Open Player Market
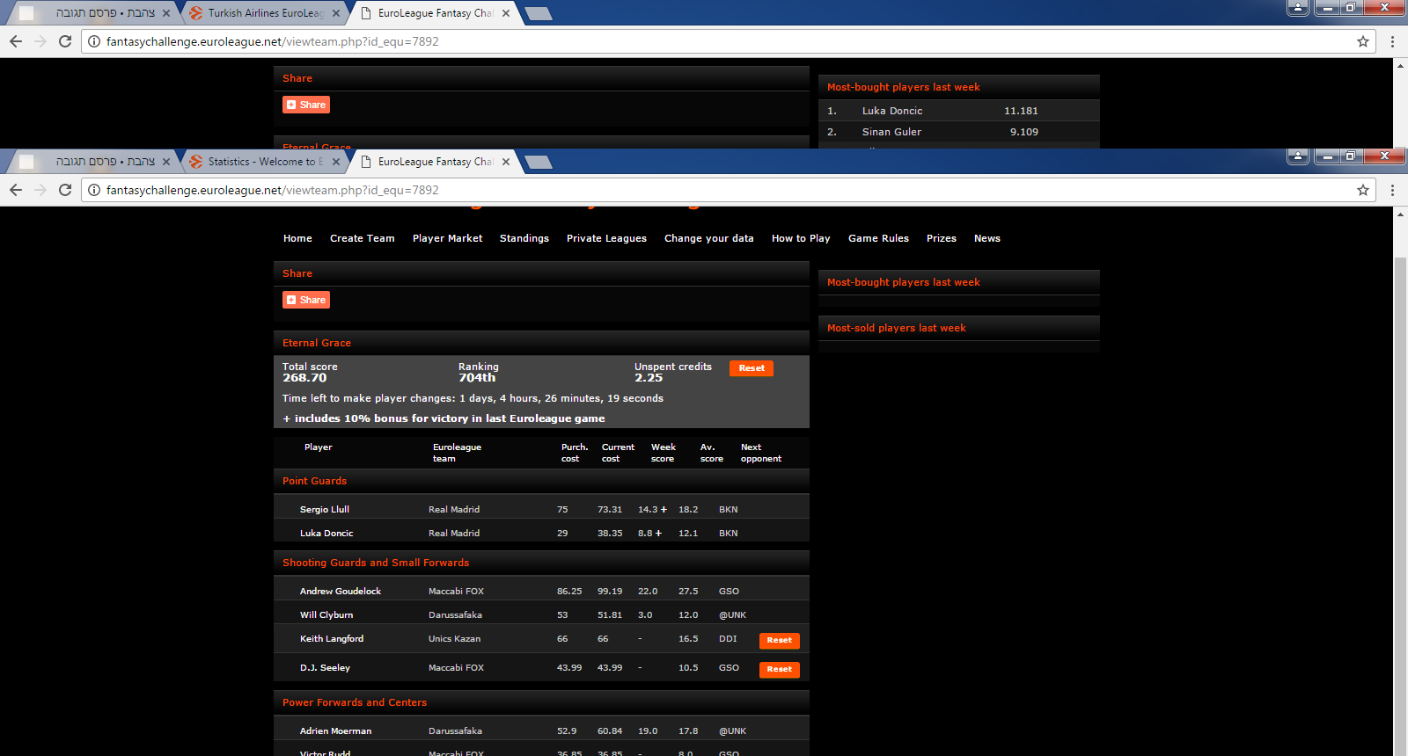1408x756 pixels. [447, 238]
